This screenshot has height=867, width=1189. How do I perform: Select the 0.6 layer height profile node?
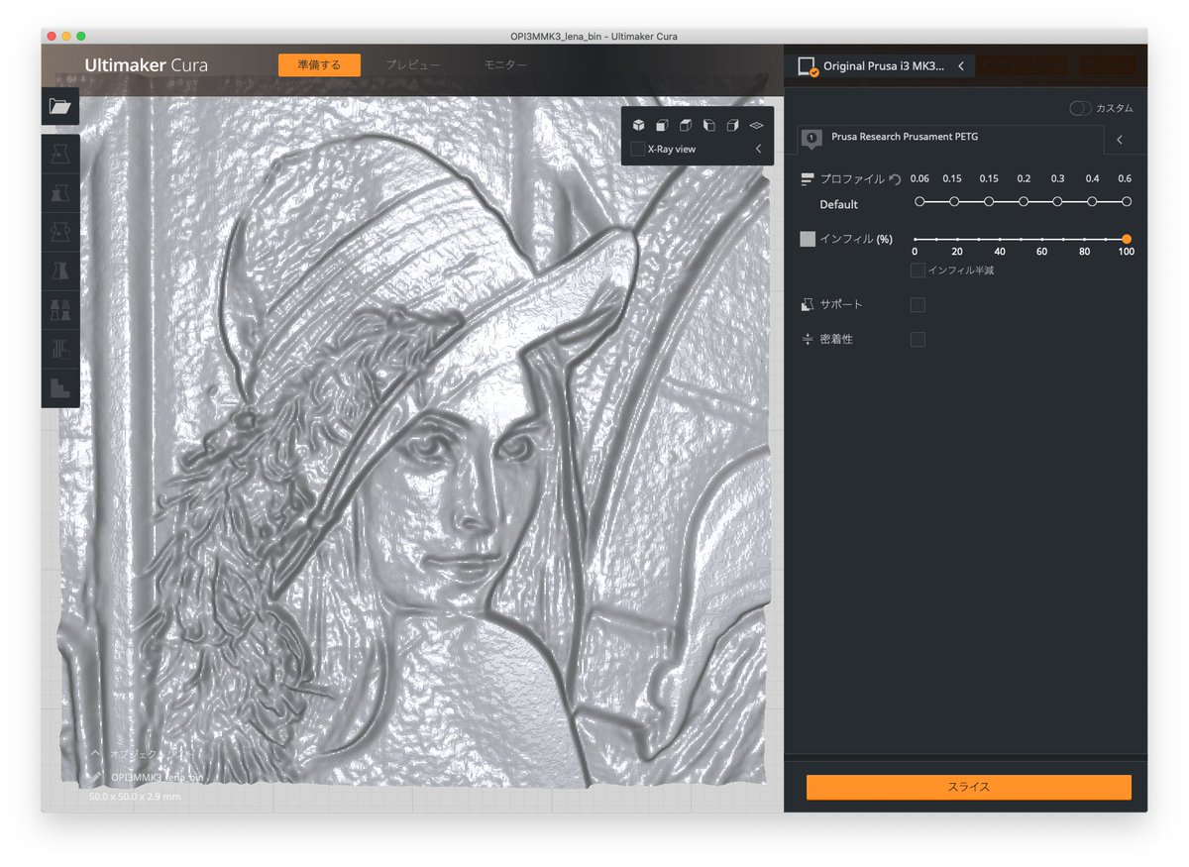tap(1127, 201)
